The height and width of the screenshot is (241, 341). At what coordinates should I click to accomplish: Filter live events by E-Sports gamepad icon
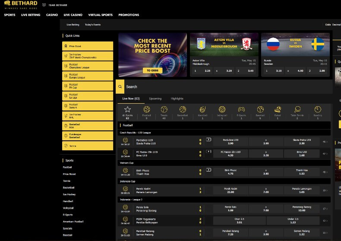[241, 109]
